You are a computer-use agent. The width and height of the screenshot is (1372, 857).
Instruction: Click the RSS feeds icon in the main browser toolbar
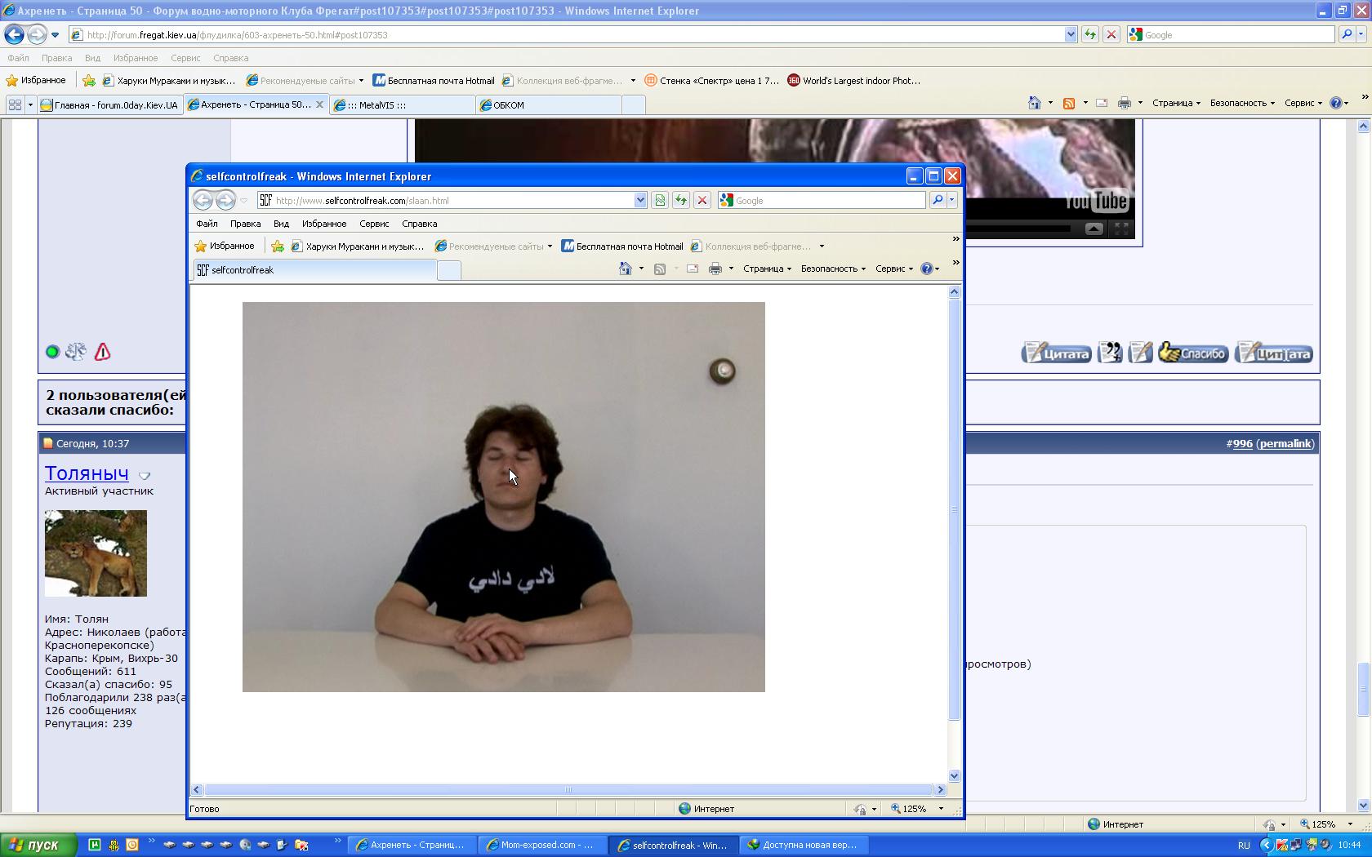point(1068,103)
